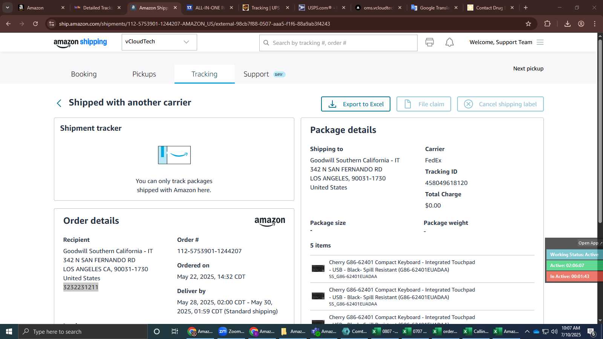Open the browser profile icon
Viewport: 603px width, 339px height.
coord(581,24)
